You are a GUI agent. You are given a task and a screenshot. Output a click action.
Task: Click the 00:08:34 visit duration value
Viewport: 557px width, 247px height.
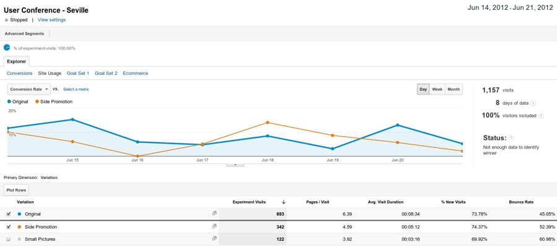click(x=411, y=214)
